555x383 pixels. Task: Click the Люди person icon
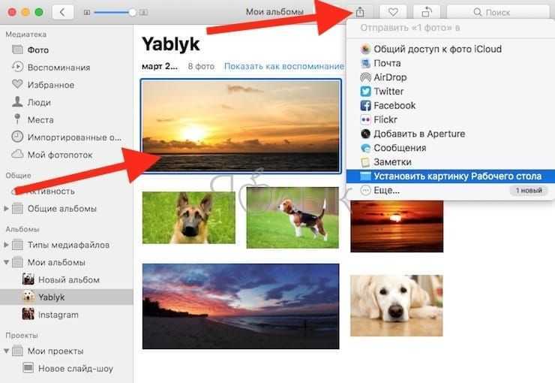[17, 102]
